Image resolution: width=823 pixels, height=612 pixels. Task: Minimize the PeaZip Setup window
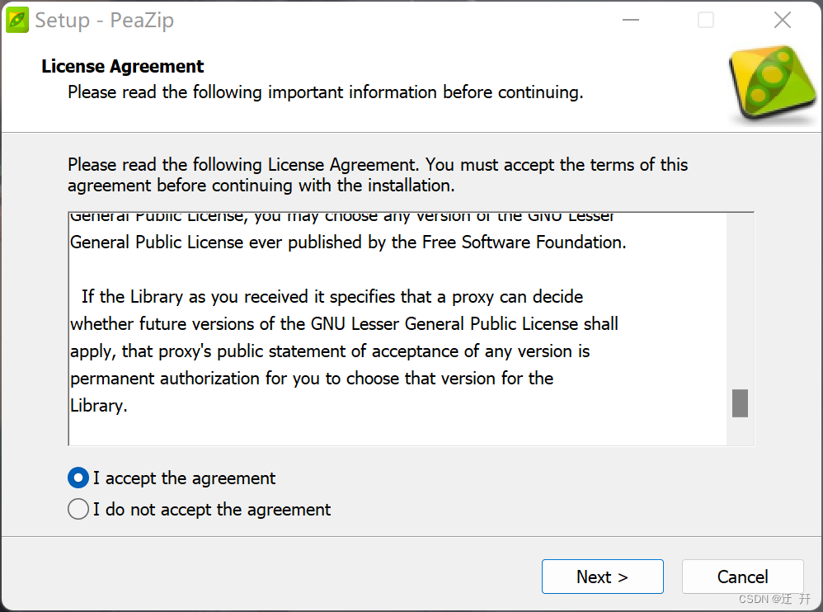point(630,20)
